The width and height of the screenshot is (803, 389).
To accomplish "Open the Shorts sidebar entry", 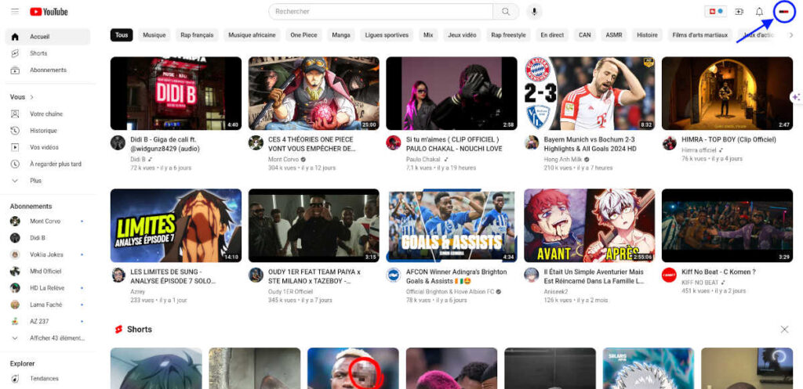I will pos(48,53).
